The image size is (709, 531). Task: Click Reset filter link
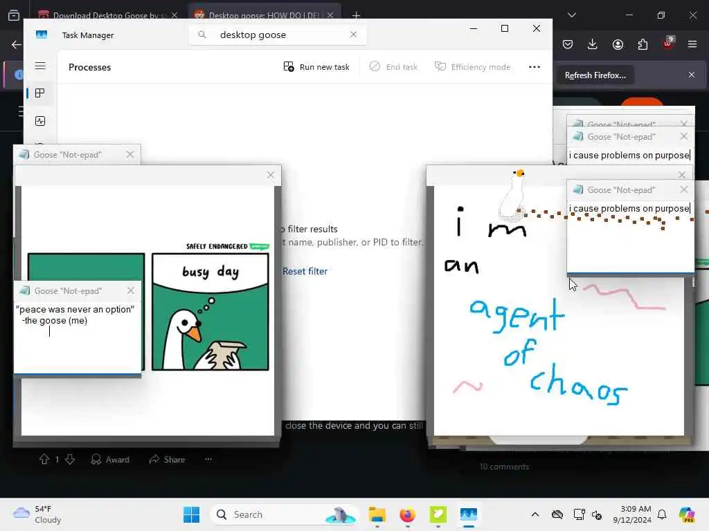305,271
